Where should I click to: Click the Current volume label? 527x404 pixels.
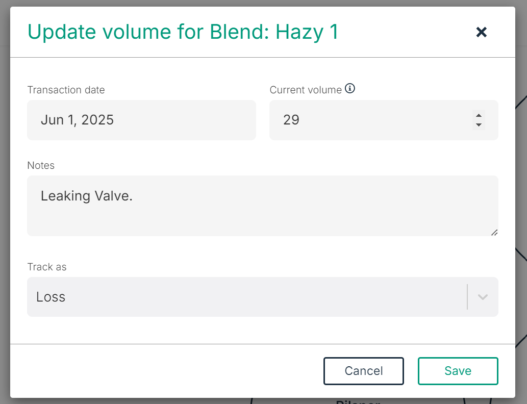(306, 90)
